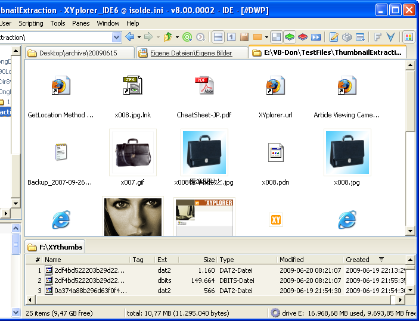Go up one folder level
Screen dimensions: 419x321
click(x=167, y=37)
